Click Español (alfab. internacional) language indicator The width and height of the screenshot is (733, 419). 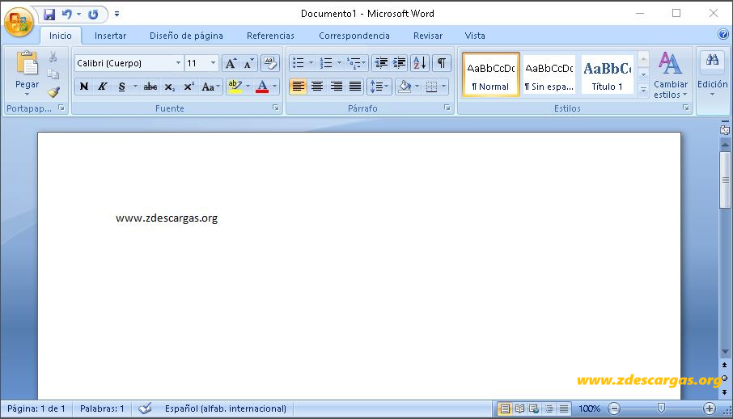point(226,408)
